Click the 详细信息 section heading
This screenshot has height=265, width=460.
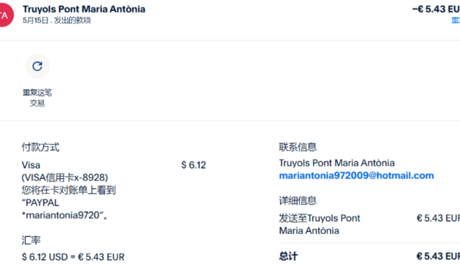click(x=298, y=200)
